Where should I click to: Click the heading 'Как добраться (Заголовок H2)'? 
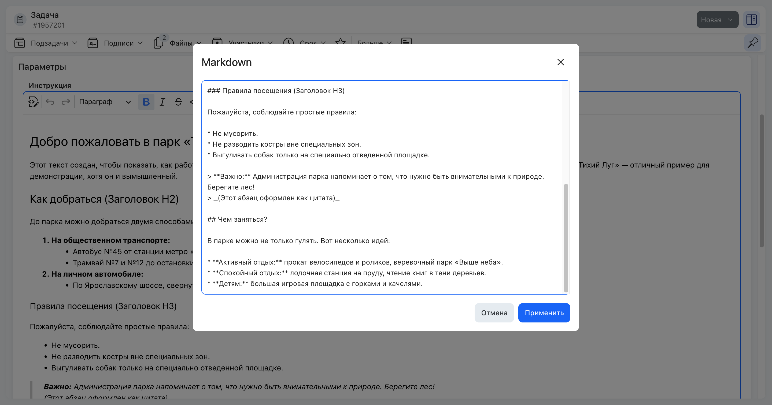pyautogui.click(x=104, y=199)
